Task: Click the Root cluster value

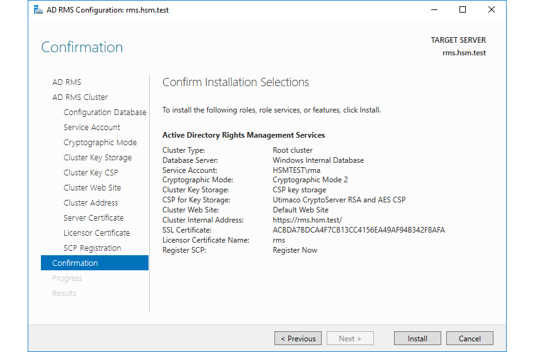Action: coord(293,150)
